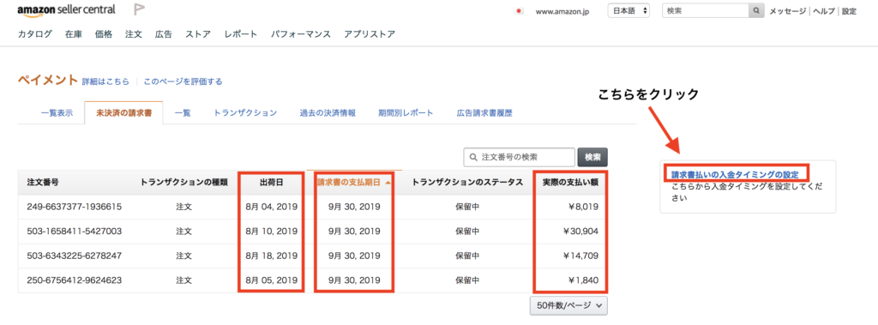Open the レポート menu
The height and width of the screenshot is (325, 878).
[x=241, y=34]
